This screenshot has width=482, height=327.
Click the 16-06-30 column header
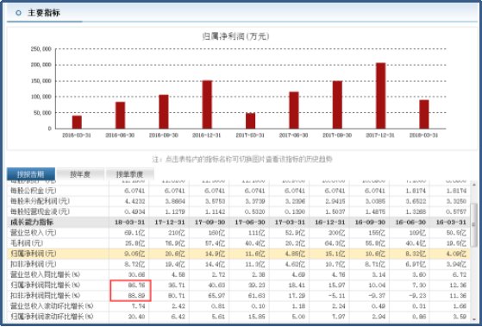click(x=410, y=222)
